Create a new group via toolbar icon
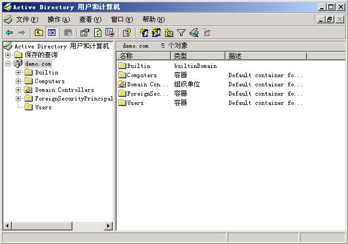This screenshot has width=348, height=244. coord(156,33)
